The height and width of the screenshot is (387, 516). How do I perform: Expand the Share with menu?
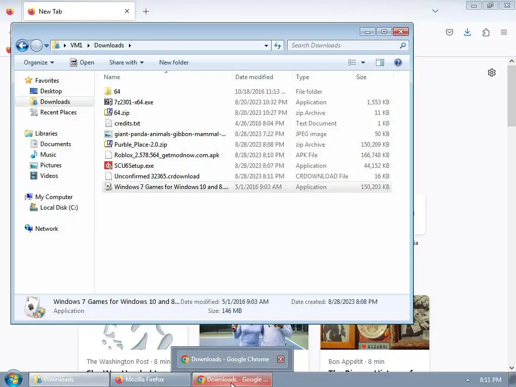pyautogui.click(x=126, y=62)
